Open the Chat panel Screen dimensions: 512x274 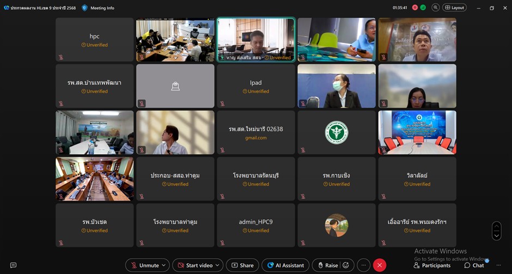tap(474, 265)
